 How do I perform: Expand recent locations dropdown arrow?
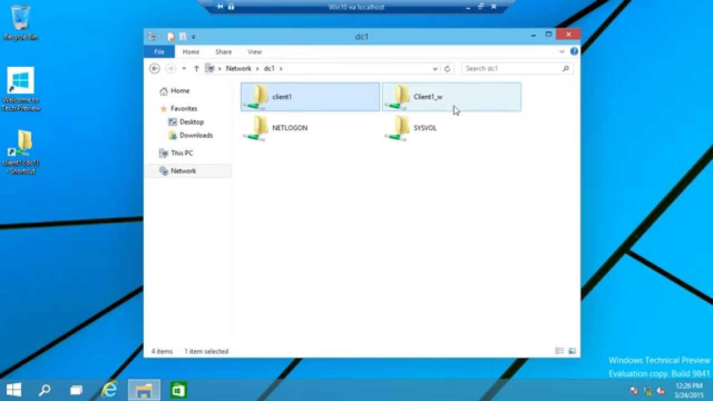tap(184, 69)
